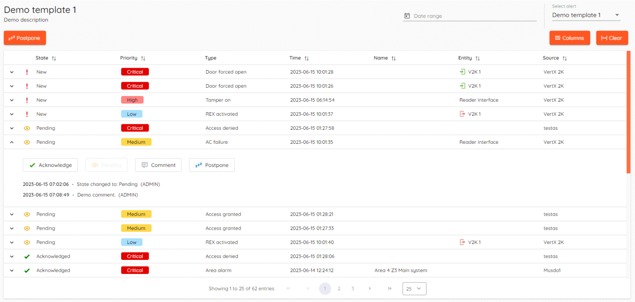The image size is (635, 302).
Task: Toggle sorting on the Priority column
Action: (x=143, y=58)
